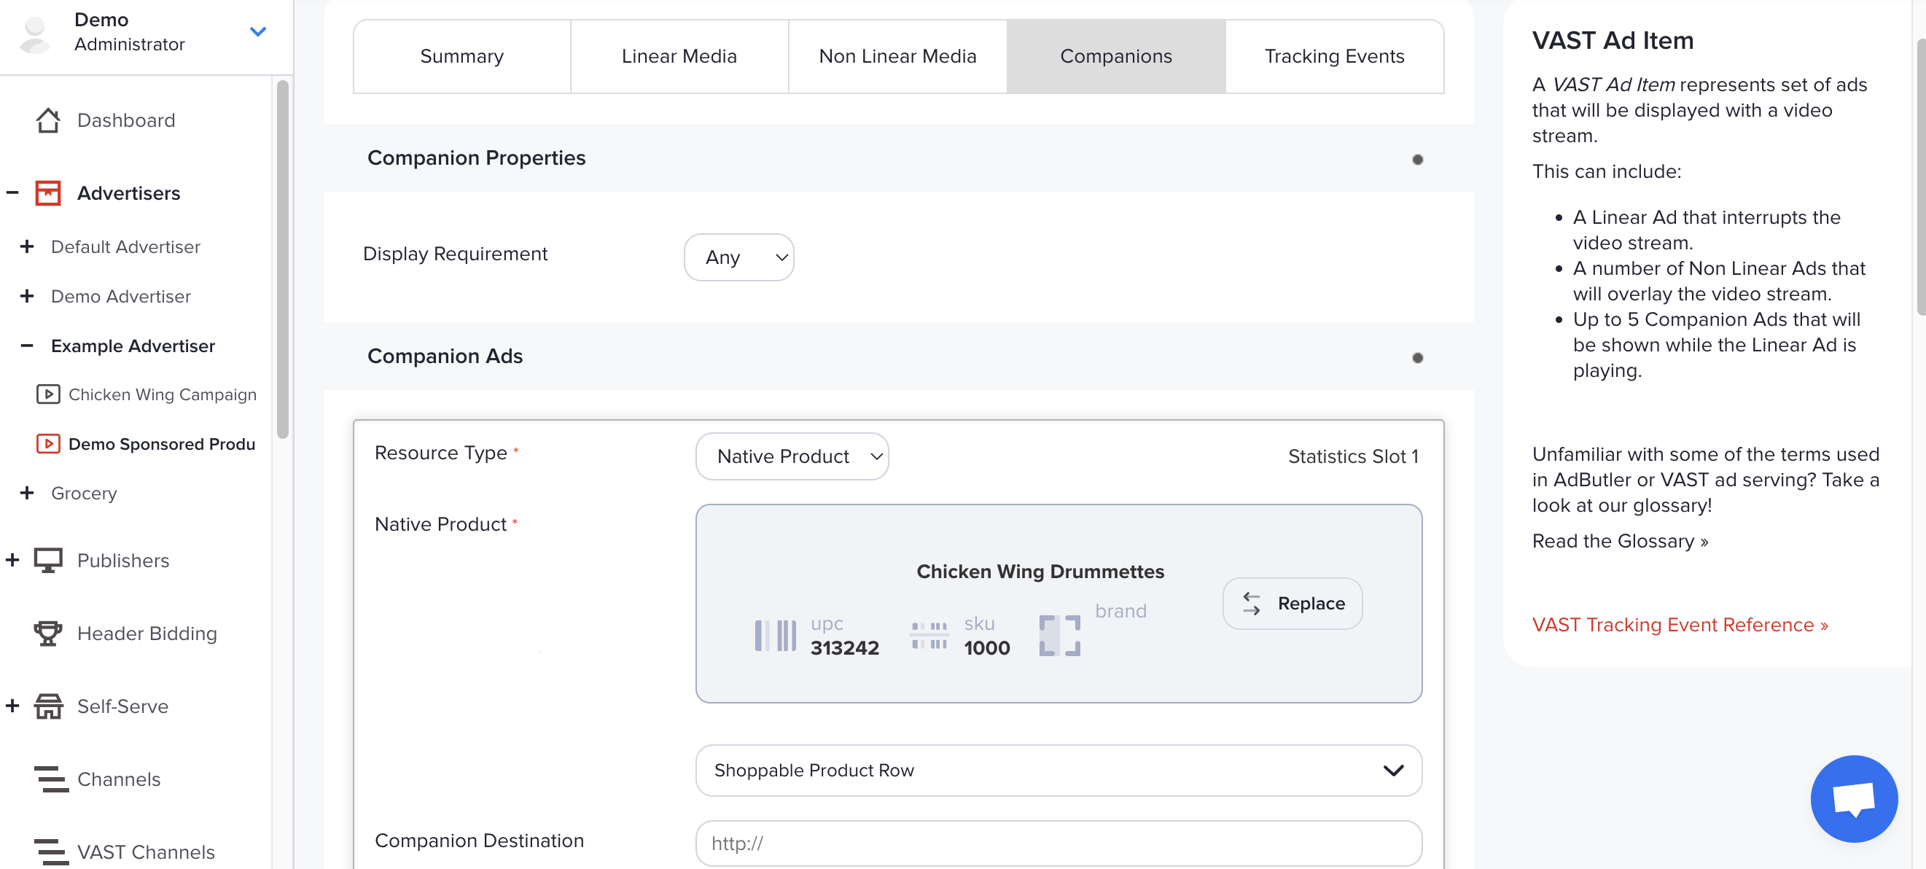Open the Resource Type Native Product dropdown
Viewport: 1926px width, 869px height.
[x=792, y=456]
